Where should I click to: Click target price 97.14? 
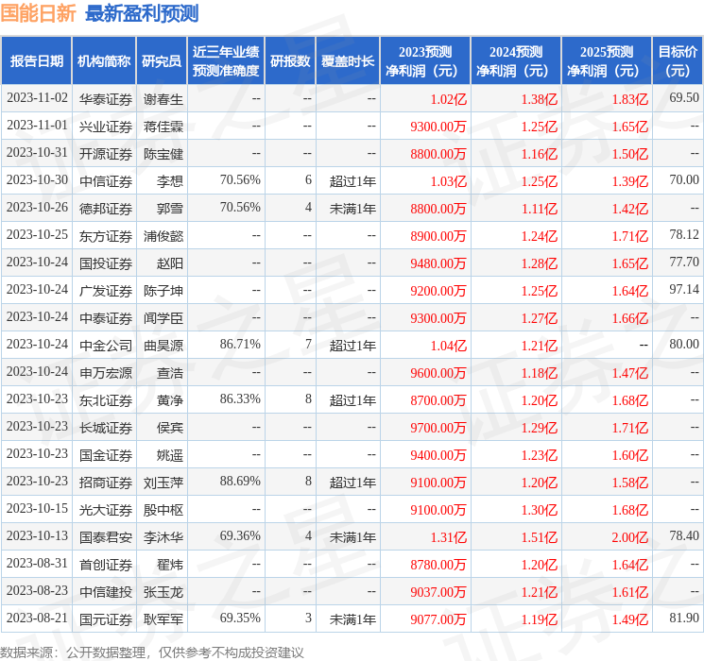(684, 290)
